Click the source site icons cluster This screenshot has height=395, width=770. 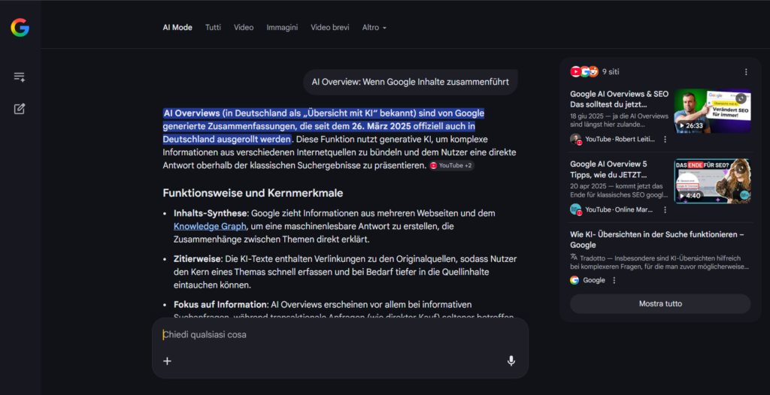click(584, 71)
